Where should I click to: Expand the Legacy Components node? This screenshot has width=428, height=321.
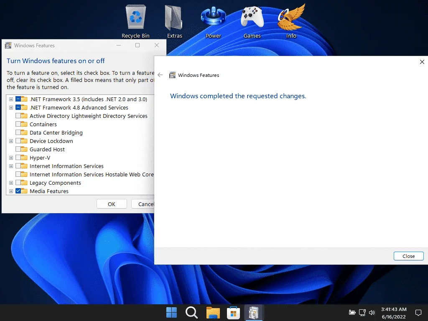[x=11, y=183]
